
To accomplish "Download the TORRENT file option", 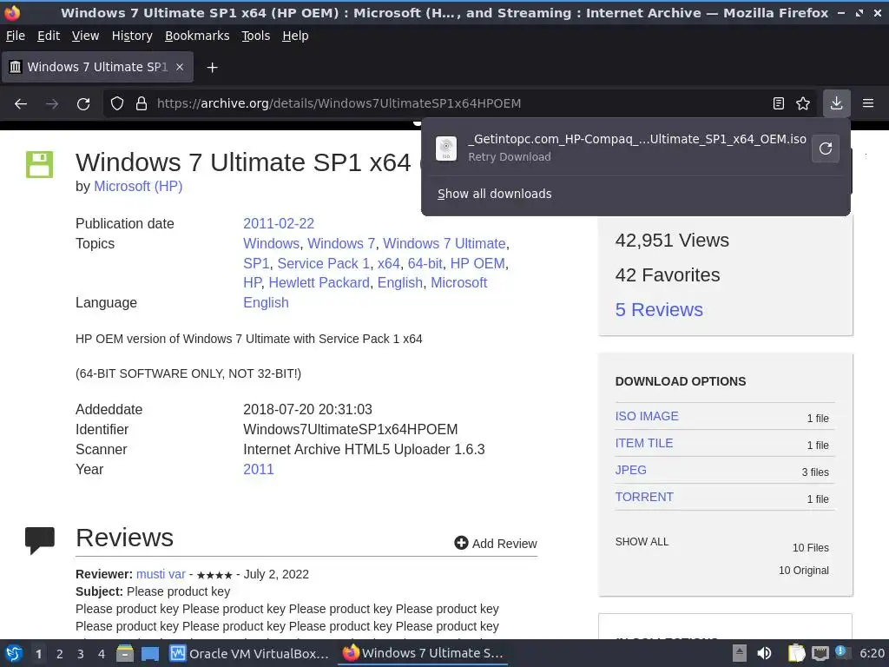I will (645, 497).
